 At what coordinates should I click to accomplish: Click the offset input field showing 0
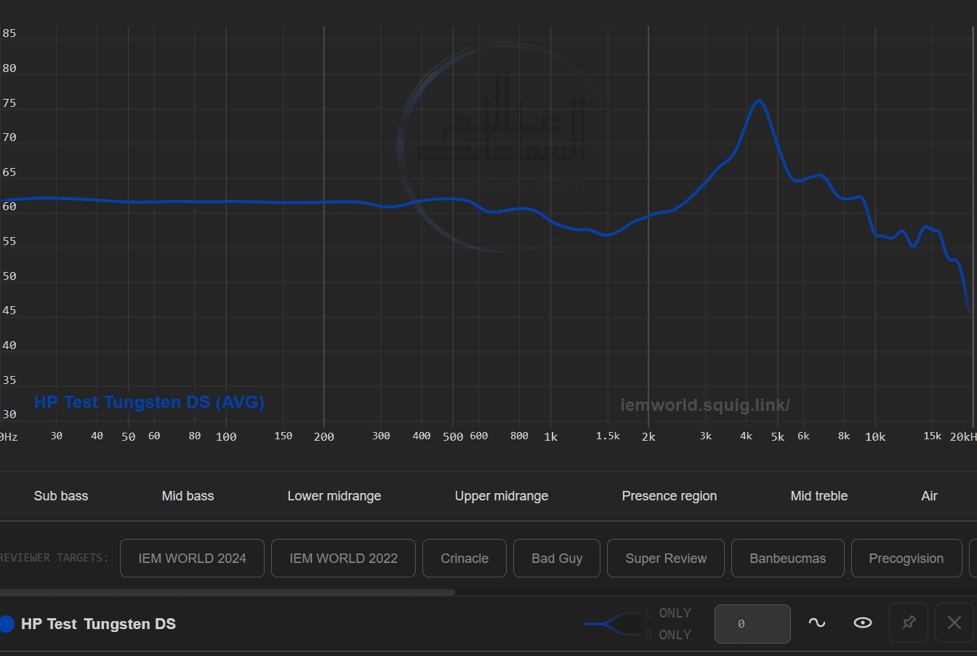pos(752,624)
